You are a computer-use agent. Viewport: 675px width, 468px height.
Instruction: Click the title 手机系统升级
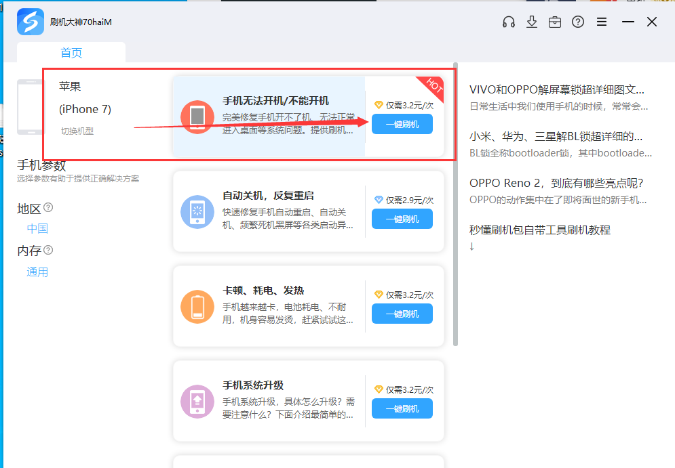tap(252, 385)
